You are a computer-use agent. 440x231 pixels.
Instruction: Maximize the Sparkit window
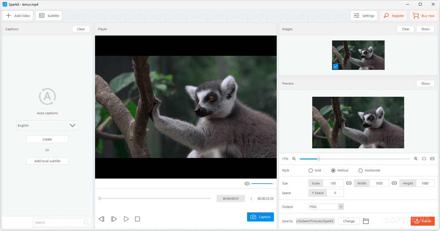420,4
